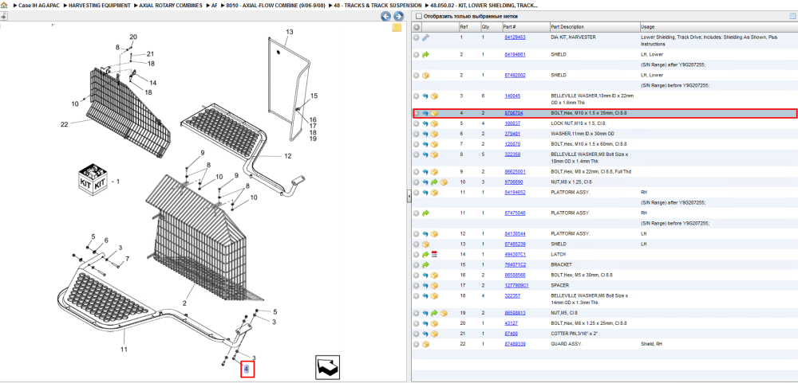Viewport: 798px width, 383px height.
Task: Click package box icon in 9706690 row
Action: (x=444, y=182)
